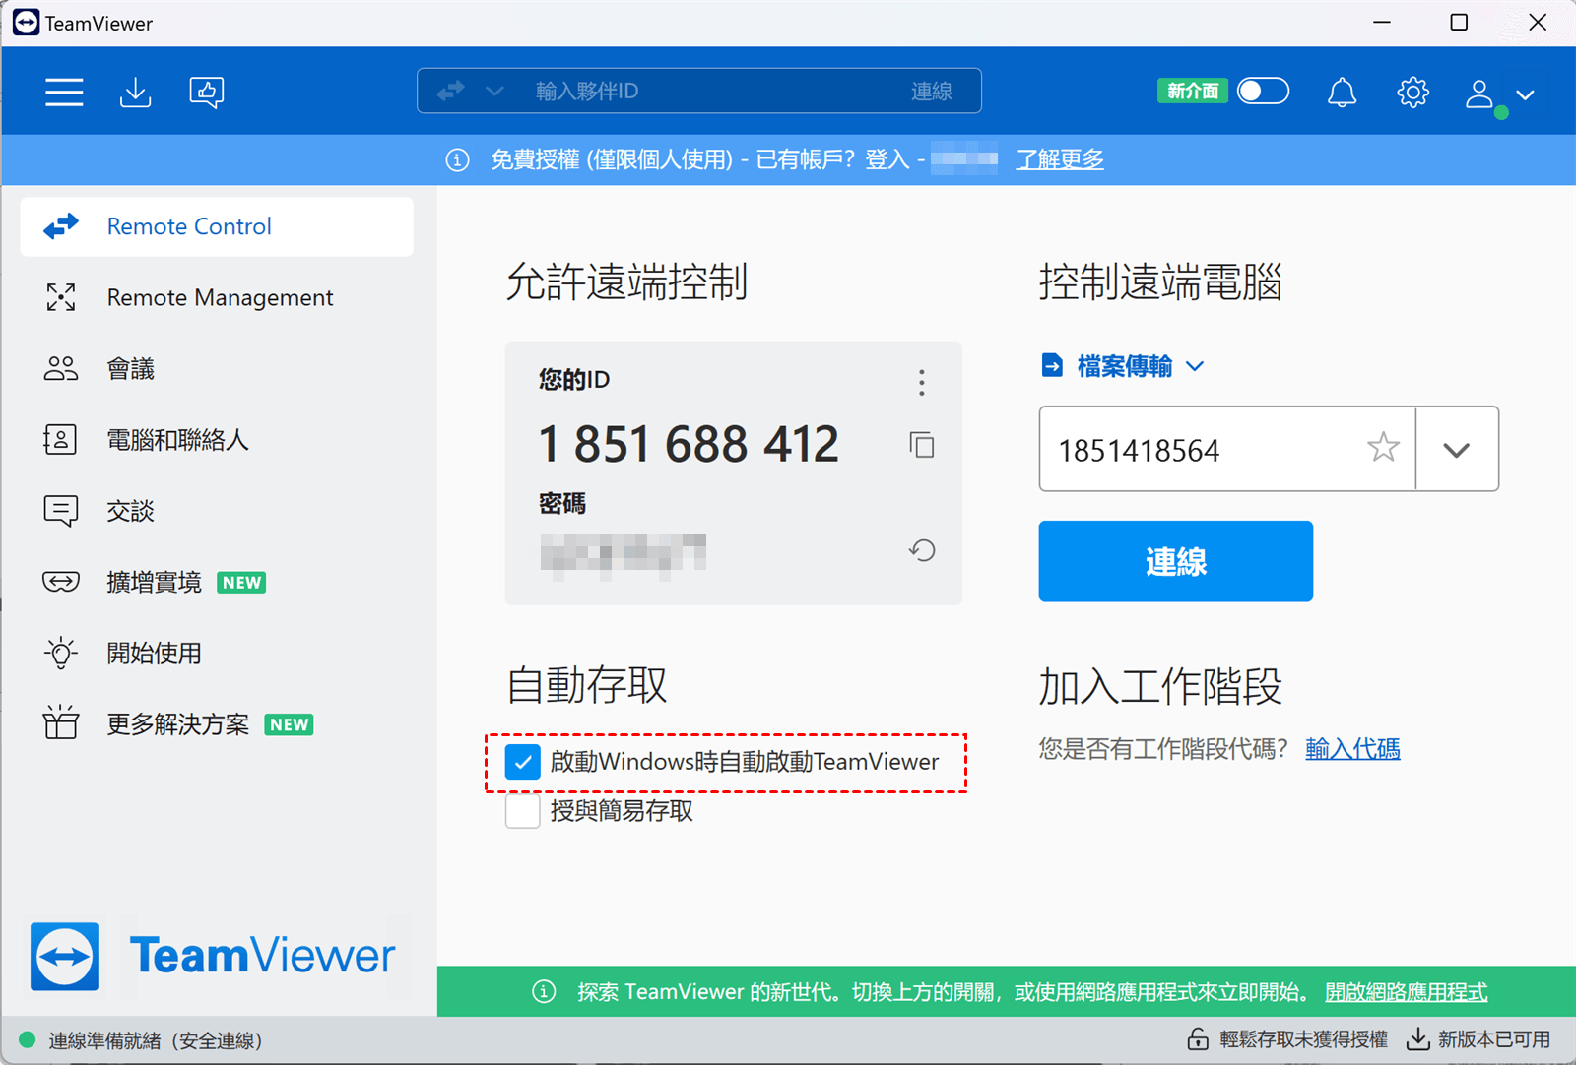Image resolution: width=1576 pixels, height=1065 pixels.
Task: Click the connection arrows icon in search bar
Action: [450, 92]
